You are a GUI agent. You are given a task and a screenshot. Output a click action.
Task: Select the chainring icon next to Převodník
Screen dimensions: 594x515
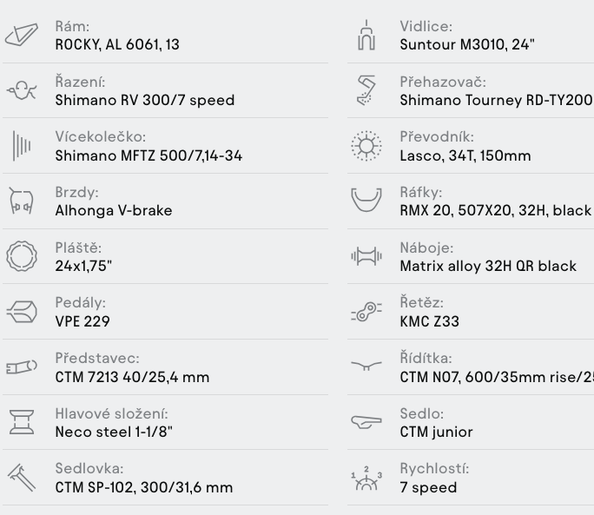point(366,146)
